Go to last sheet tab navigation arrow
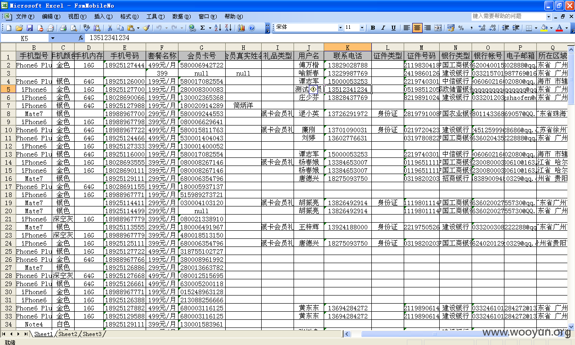 pyautogui.click(x=26, y=334)
